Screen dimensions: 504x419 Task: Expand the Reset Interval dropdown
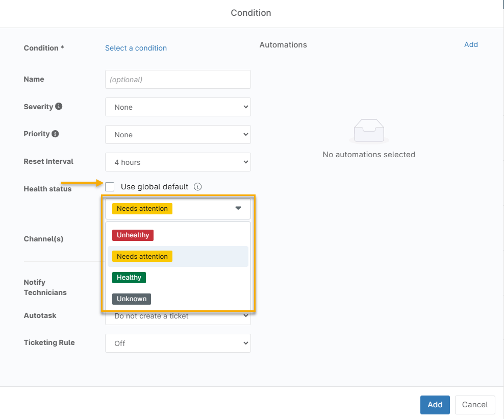pyautogui.click(x=178, y=162)
